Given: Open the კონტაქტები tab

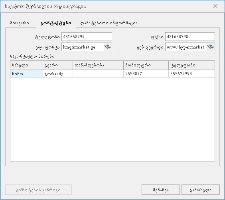Looking at the screenshot, I should click(56, 23).
